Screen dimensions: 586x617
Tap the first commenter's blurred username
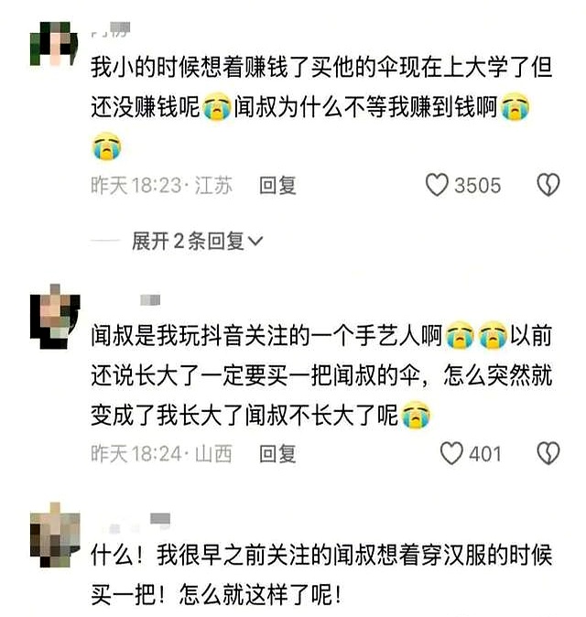pos(111,30)
